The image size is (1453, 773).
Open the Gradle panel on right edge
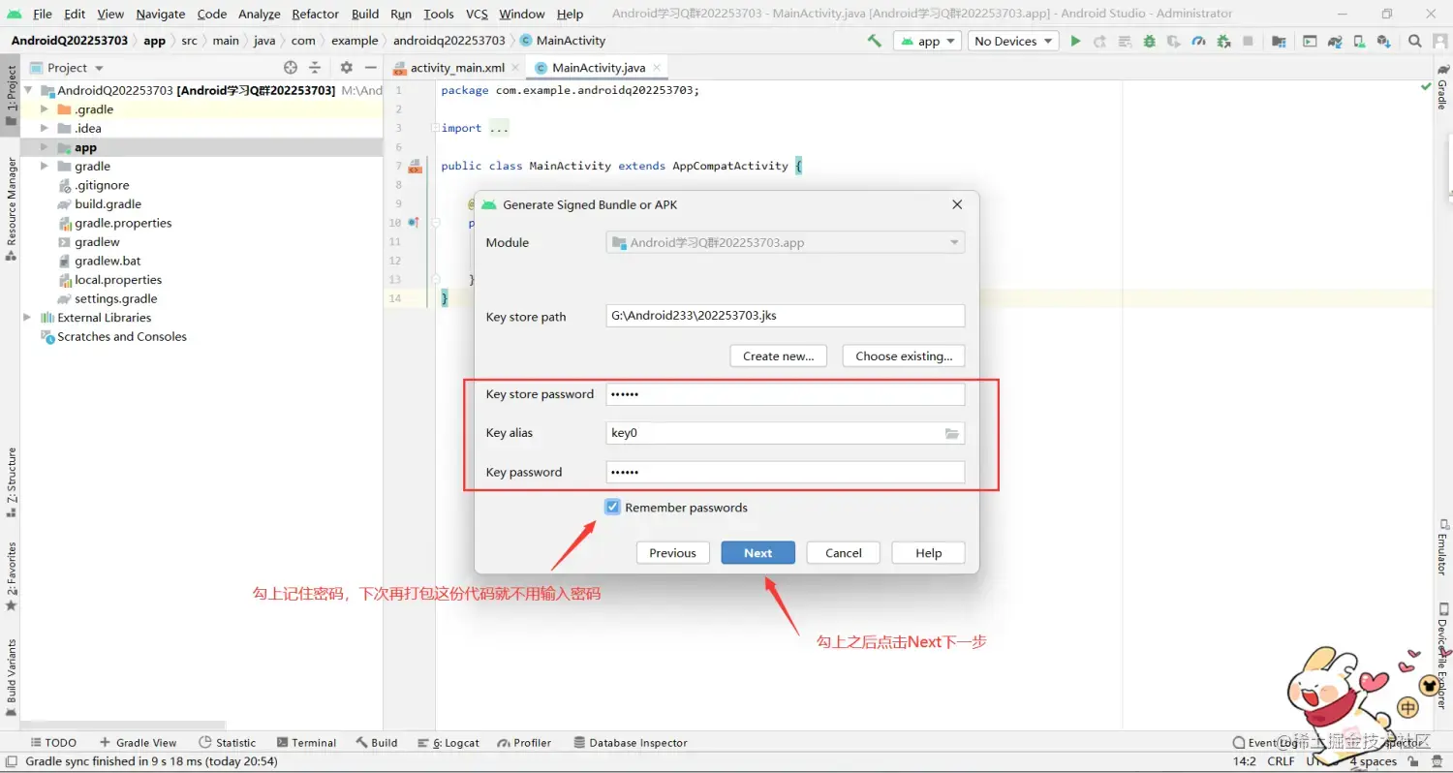point(1441,87)
